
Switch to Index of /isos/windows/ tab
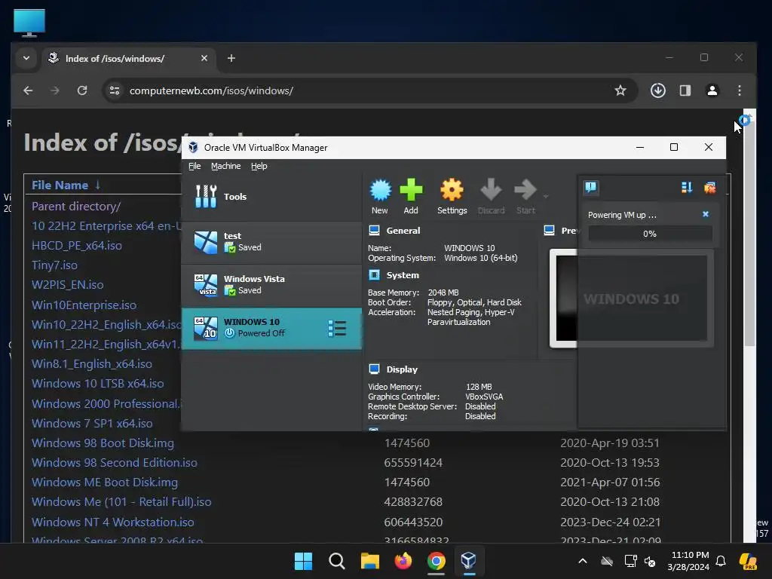pos(129,58)
